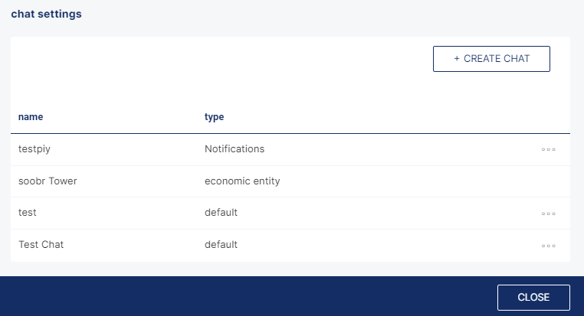Click the default type of Test Chat row
The image size is (584, 316).
[x=221, y=244]
